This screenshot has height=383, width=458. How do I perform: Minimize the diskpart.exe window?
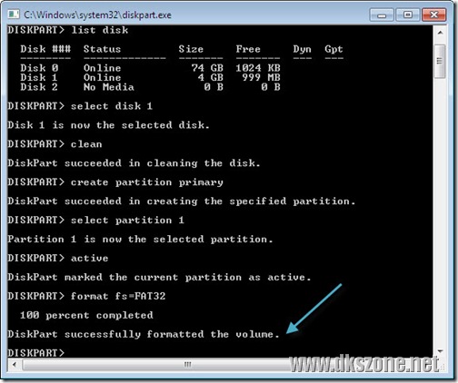tap(382, 15)
